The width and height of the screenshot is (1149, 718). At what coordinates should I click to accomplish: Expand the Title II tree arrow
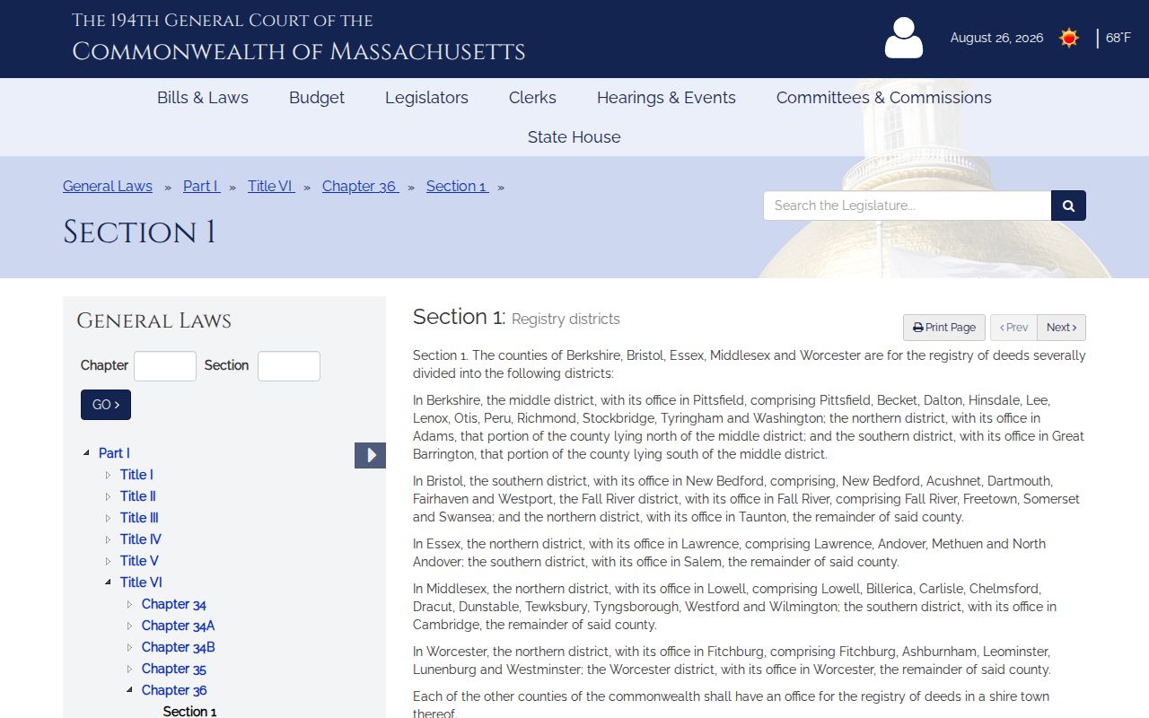[x=108, y=496]
